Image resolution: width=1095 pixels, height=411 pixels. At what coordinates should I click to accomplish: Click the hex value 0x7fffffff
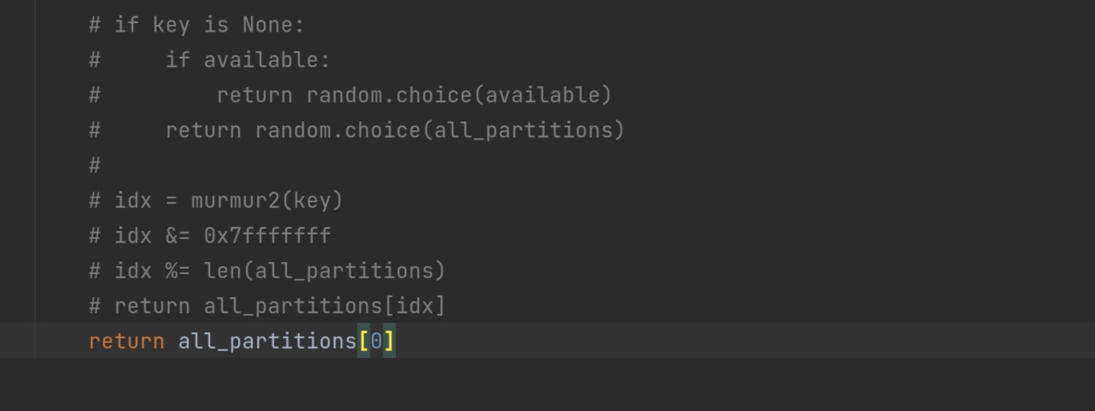pyautogui.click(x=266, y=235)
